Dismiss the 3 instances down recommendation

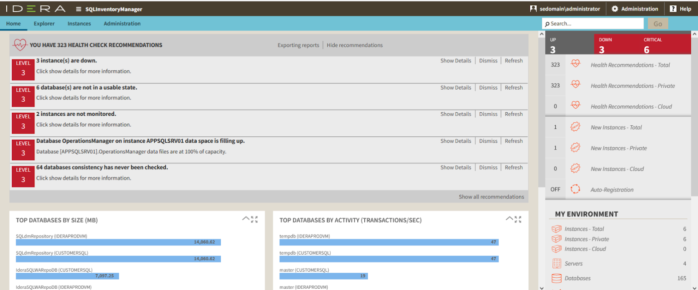(x=488, y=61)
